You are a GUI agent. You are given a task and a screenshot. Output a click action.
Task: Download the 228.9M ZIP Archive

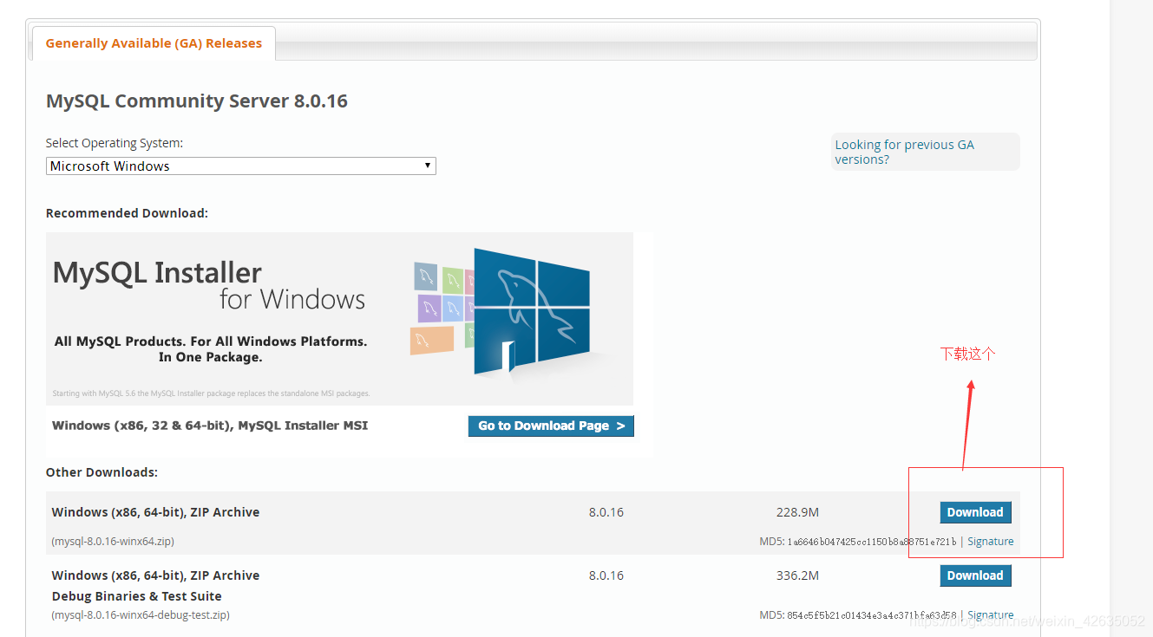click(975, 512)
